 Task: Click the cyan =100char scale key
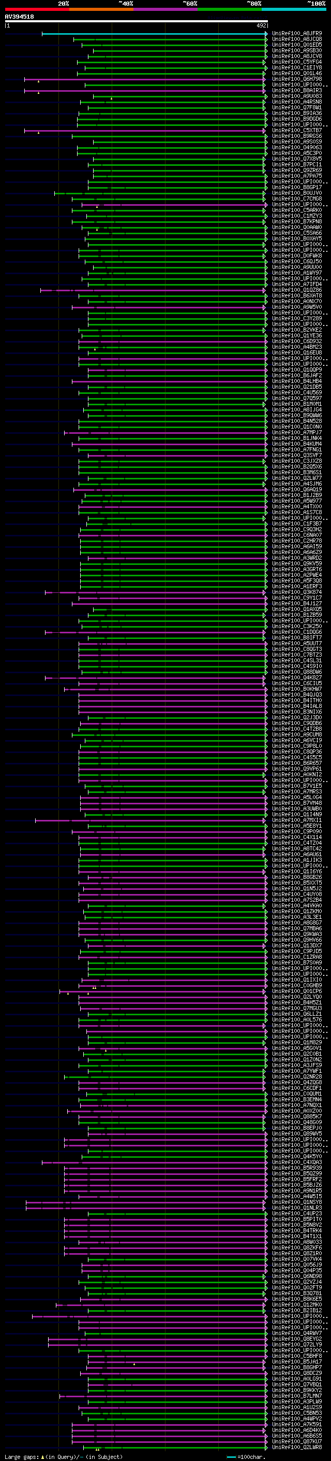click(231, 1457)
